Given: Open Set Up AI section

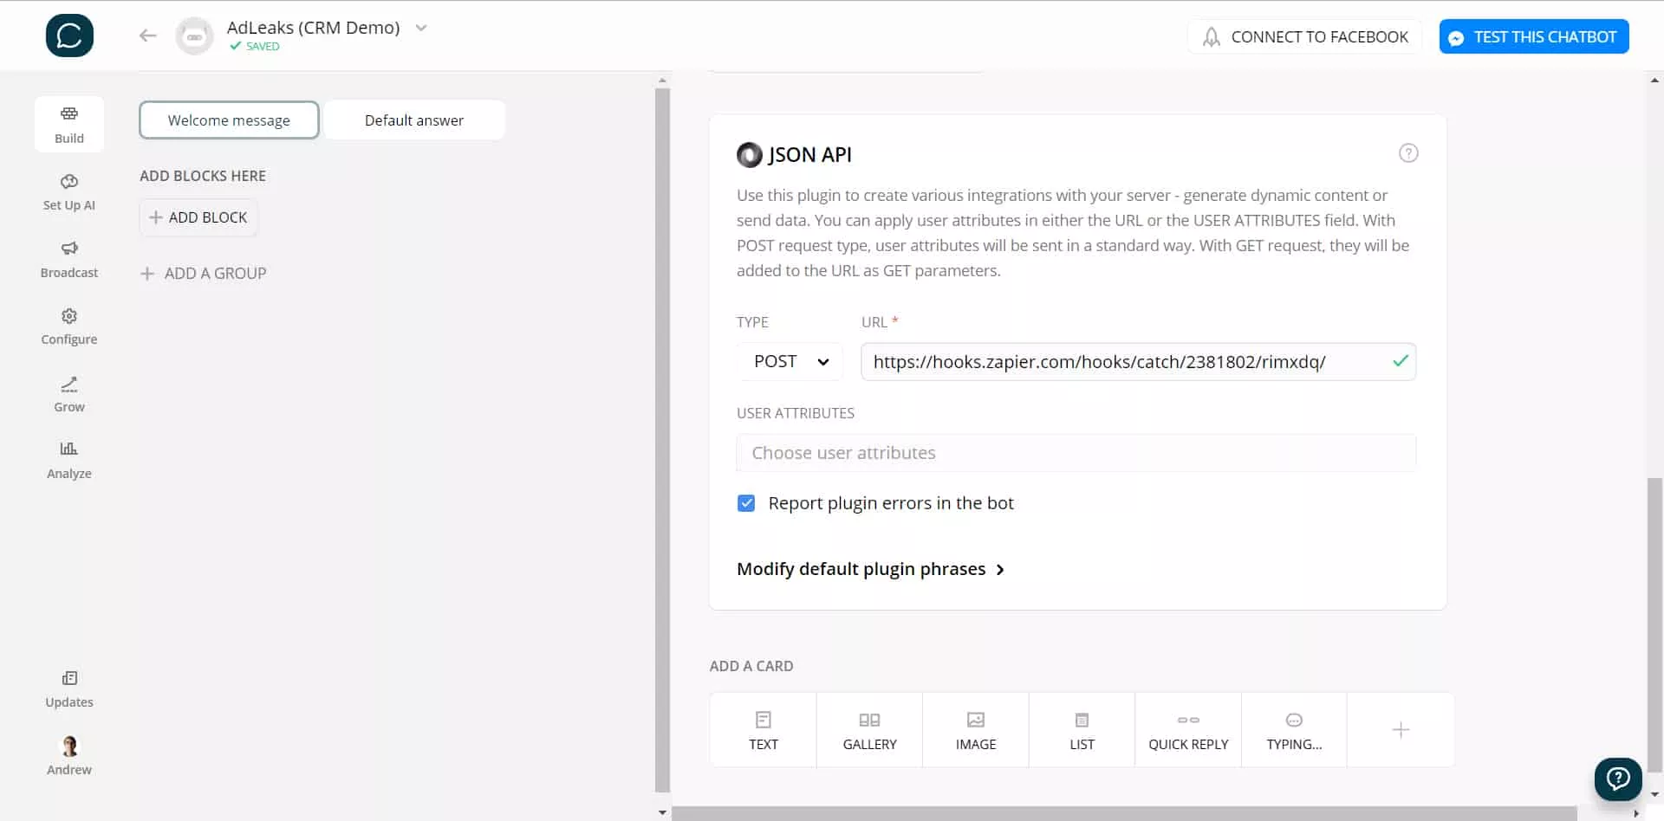Looking at the screenshot, I should [x=69, y=191].
